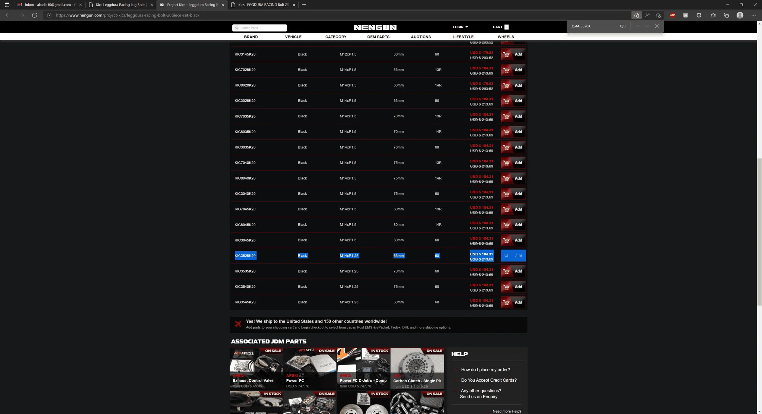Add KIC3535K20 to cart
The width and height of the screenshot is (762, 414).
point(513,271)
